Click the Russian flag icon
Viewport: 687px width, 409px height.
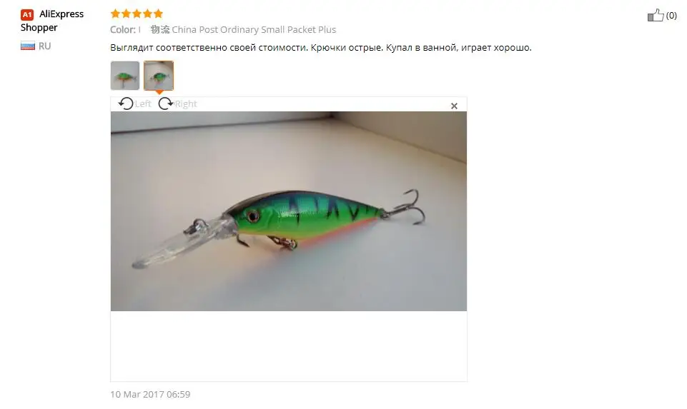click(28, 46)
